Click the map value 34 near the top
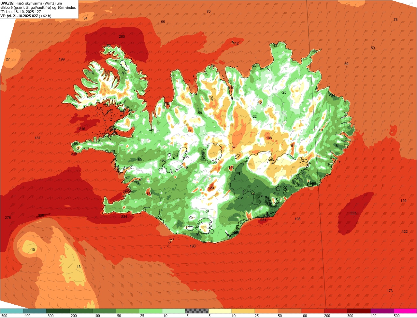Screen dimensions: 417x318 pos(85,18)
